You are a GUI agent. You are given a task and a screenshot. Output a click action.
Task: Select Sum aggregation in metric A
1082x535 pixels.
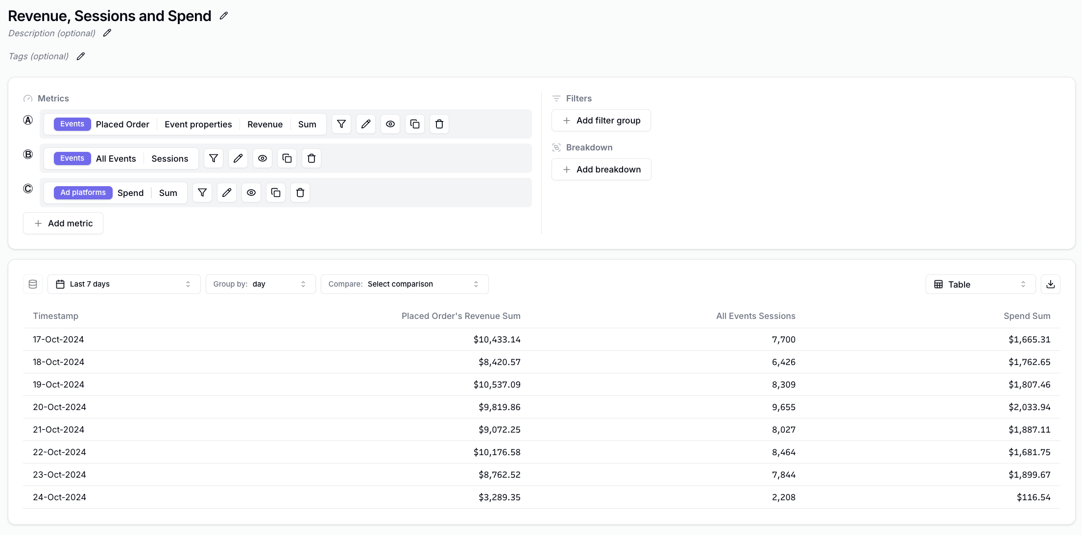click(307, 124)
